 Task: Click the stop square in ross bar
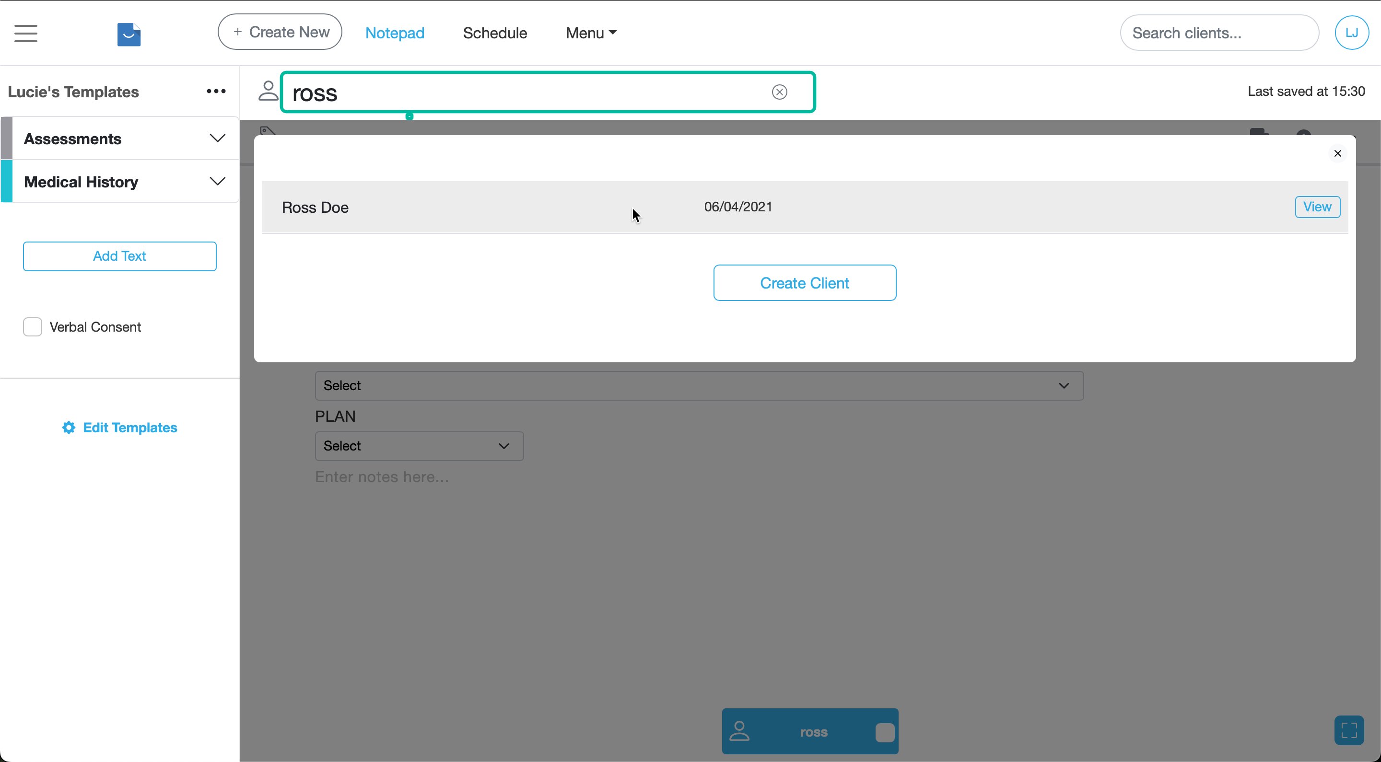coord(885,732)
